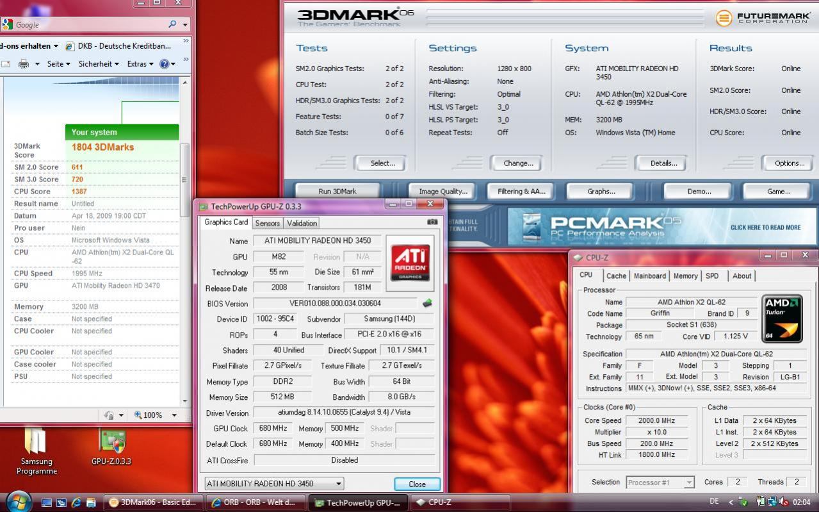Click the help question mark icon in browser
The image size is (819, 512).
(x=164, y=63)
